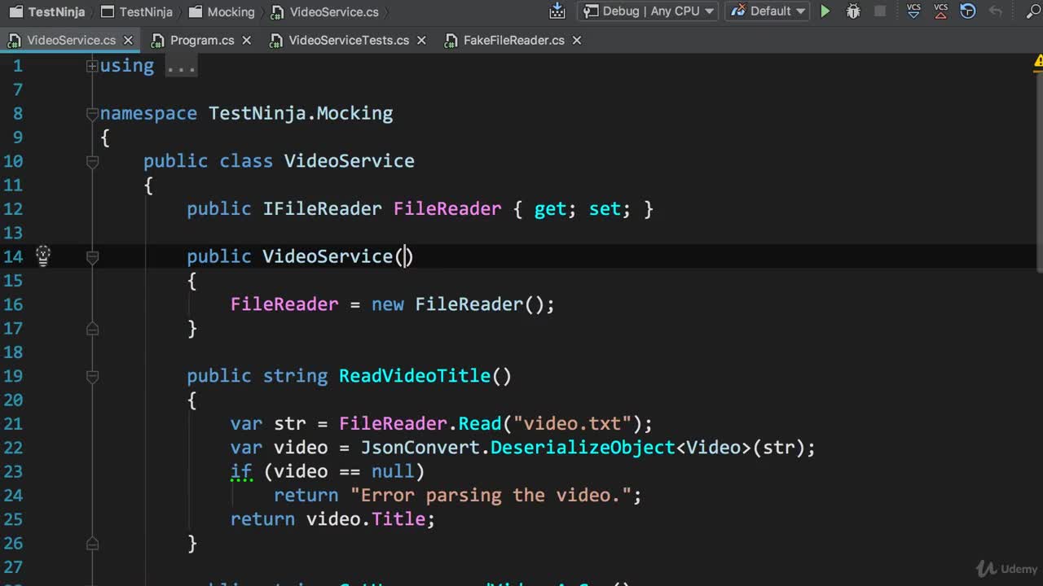Click the lightbulb quick-fix icon on line 14
Image resolution: width=1043 pixels, height=586 pixels.
(x=43, y=256)
